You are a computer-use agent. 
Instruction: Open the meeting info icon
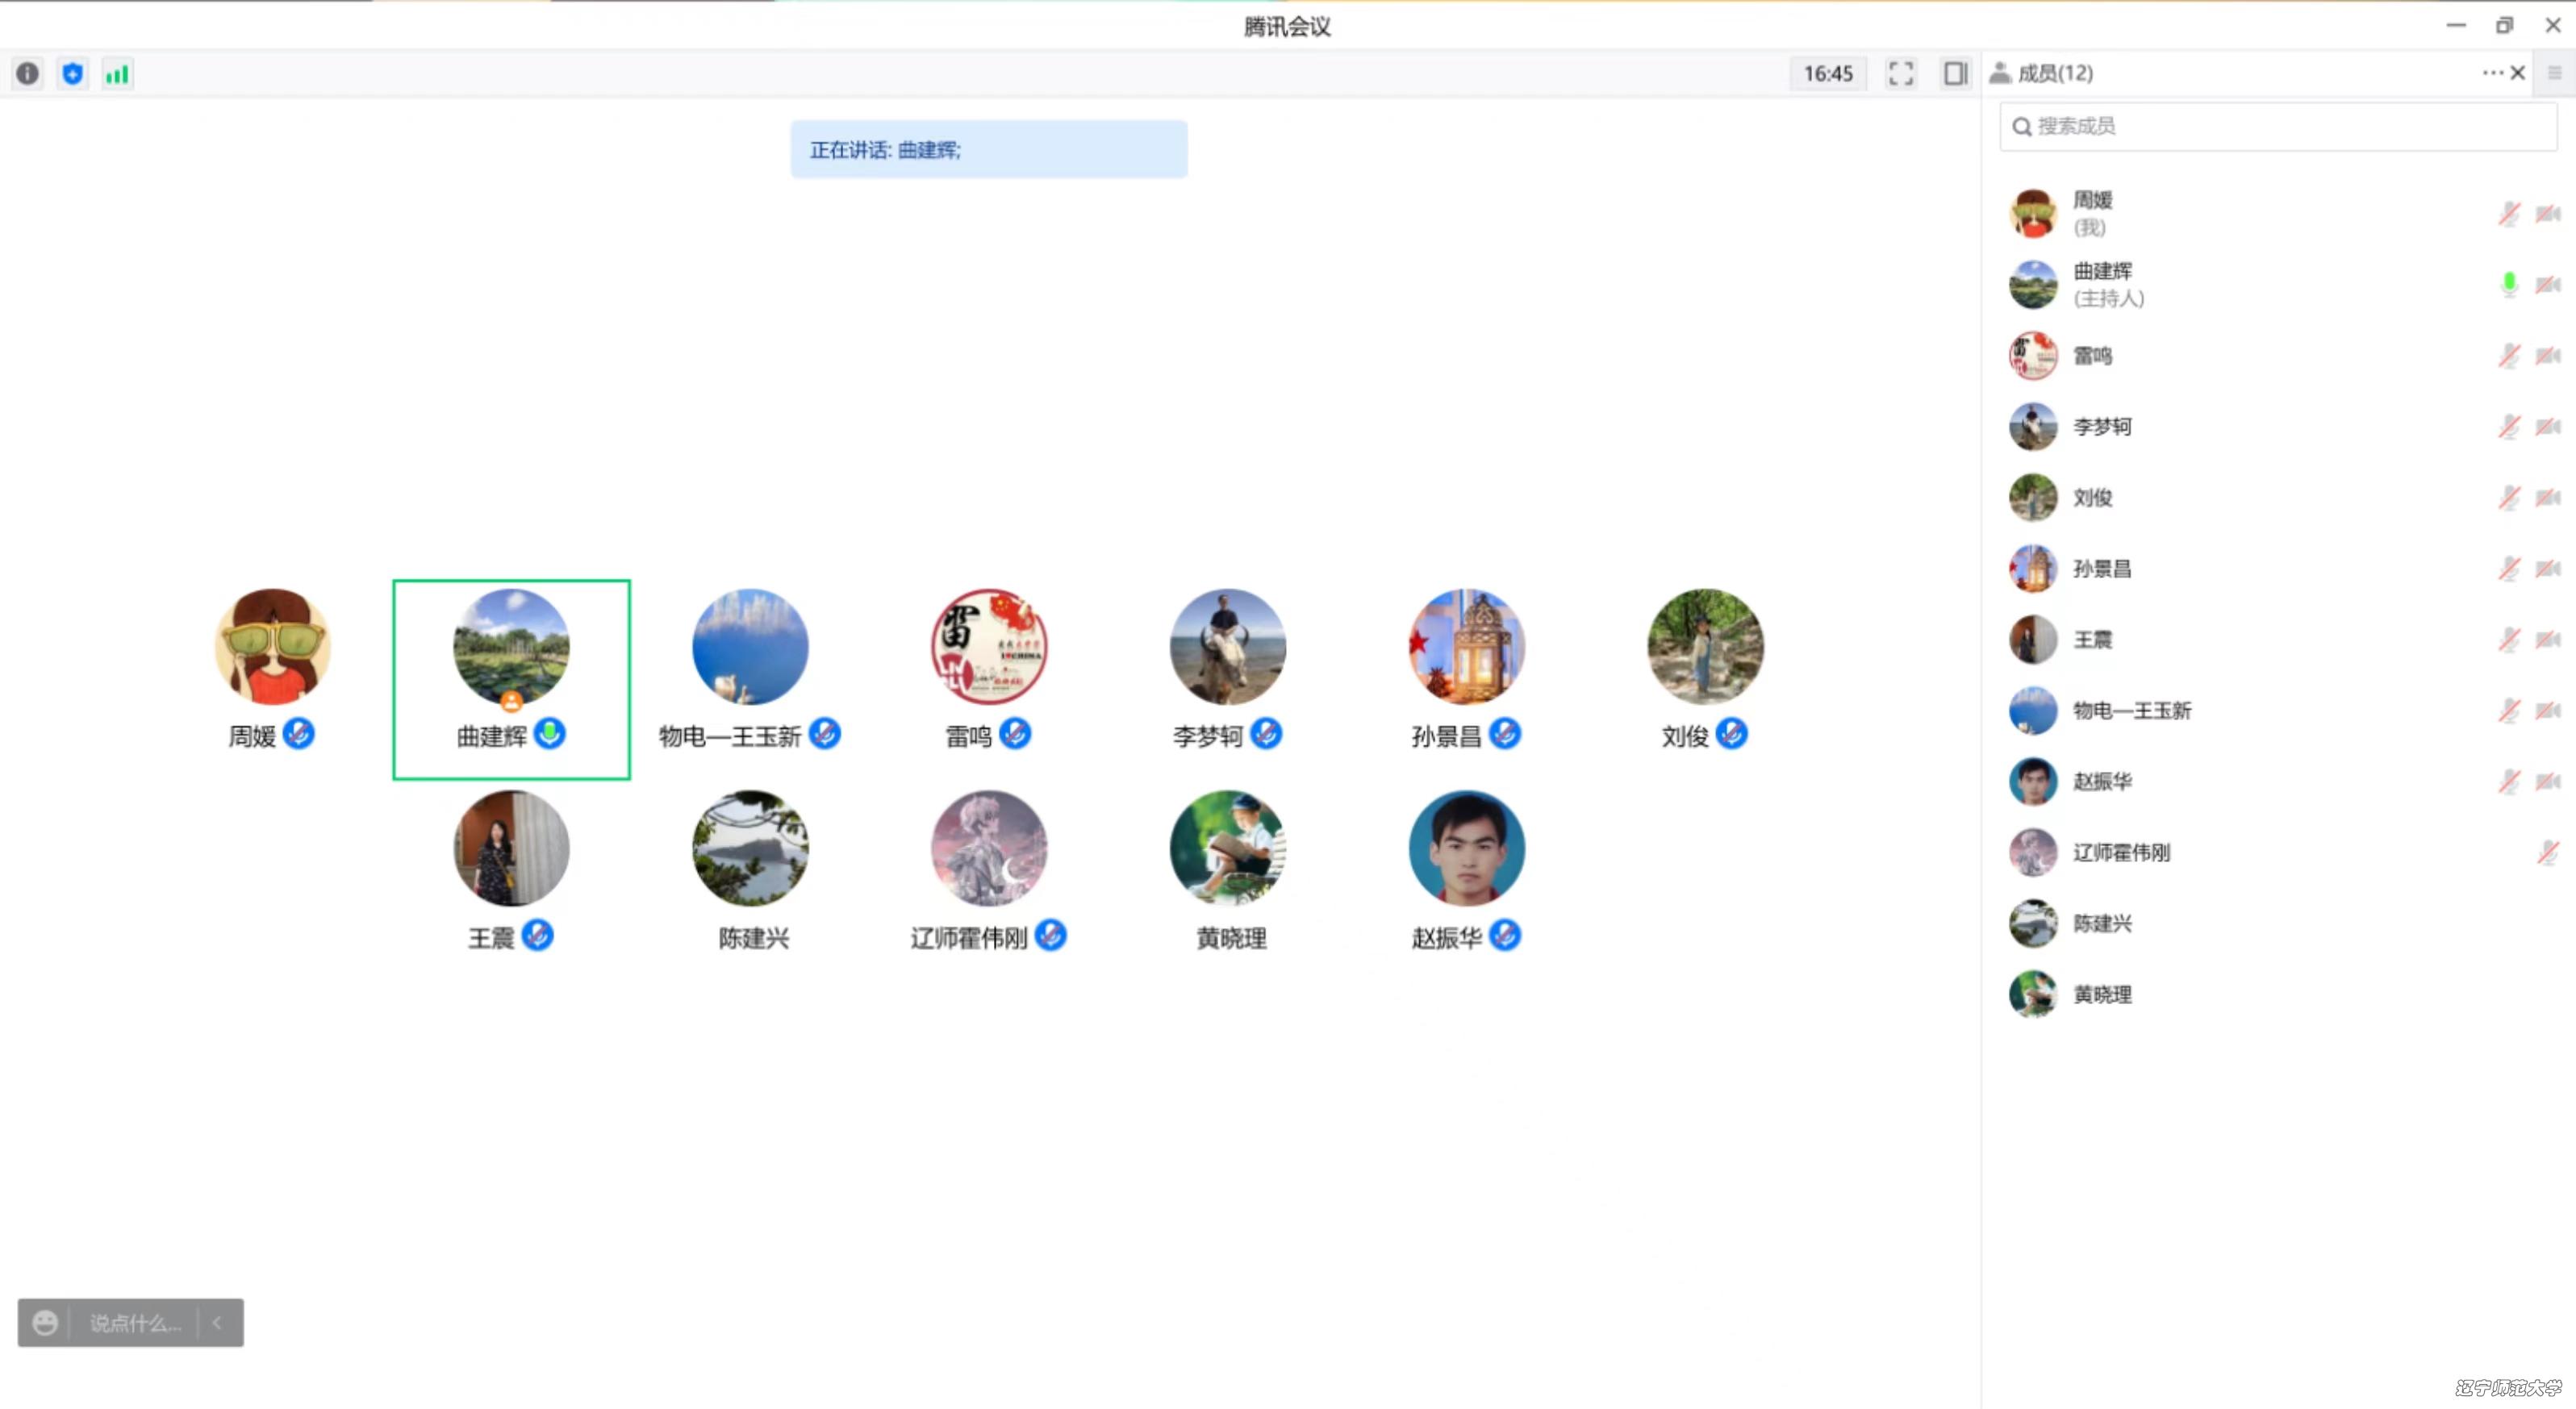coord(28,73)
